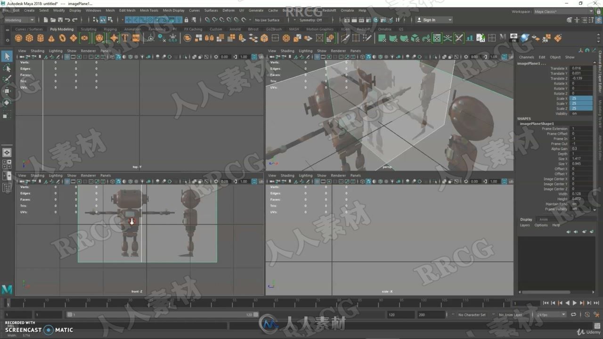Open Panels menu in perspective viewport
This screenshot has width=603, height=339.
tap(355, 51)
